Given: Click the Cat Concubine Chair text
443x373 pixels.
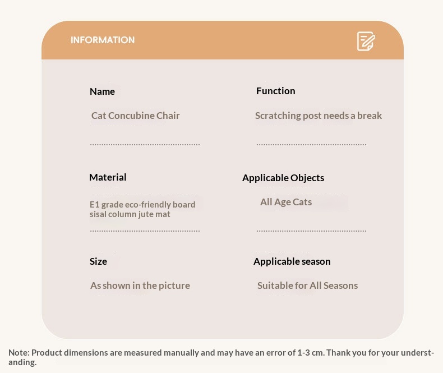Looking at the screenshot, I should [135, 116].
